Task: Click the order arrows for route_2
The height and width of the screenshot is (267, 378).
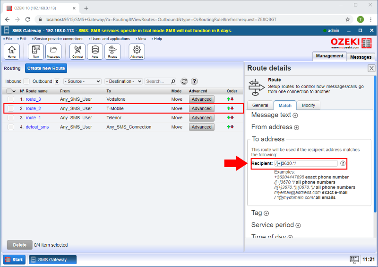Action: (230, 108)
